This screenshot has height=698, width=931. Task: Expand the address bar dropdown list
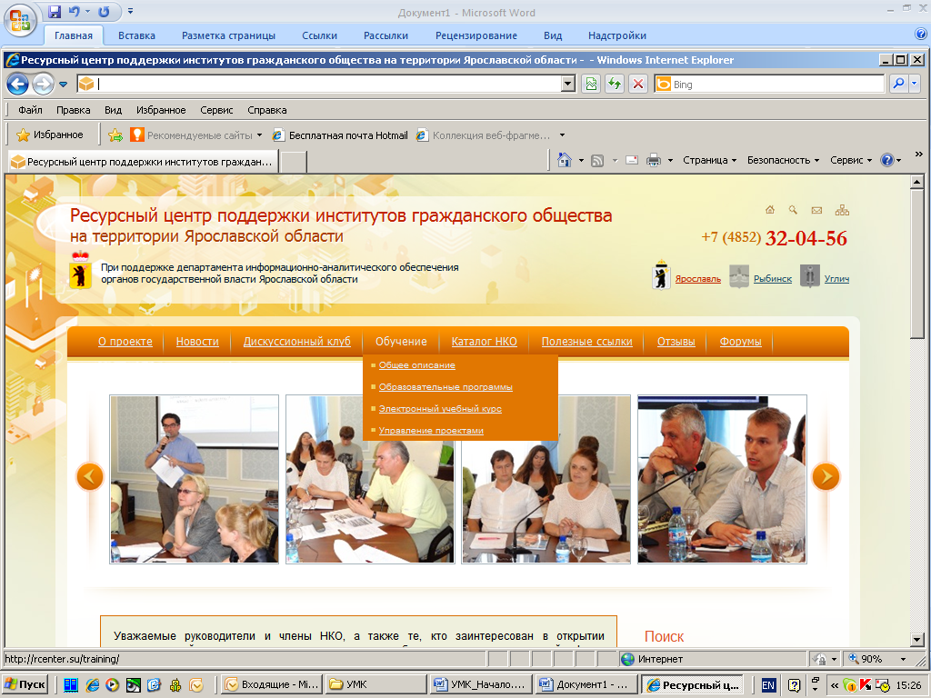[x=568, y=85]
